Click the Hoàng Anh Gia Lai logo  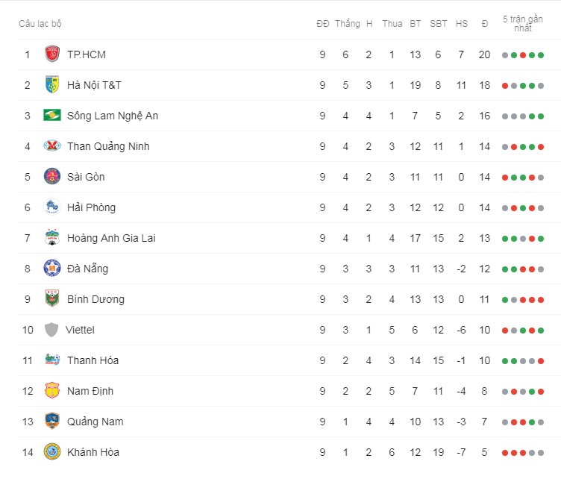[52, 237]
